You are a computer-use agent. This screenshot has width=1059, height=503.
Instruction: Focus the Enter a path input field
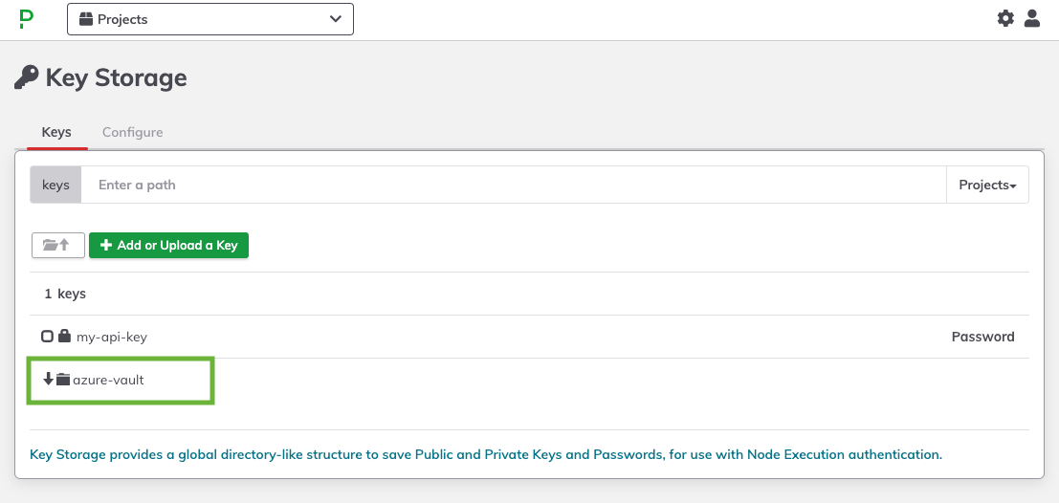coord(514,185)
